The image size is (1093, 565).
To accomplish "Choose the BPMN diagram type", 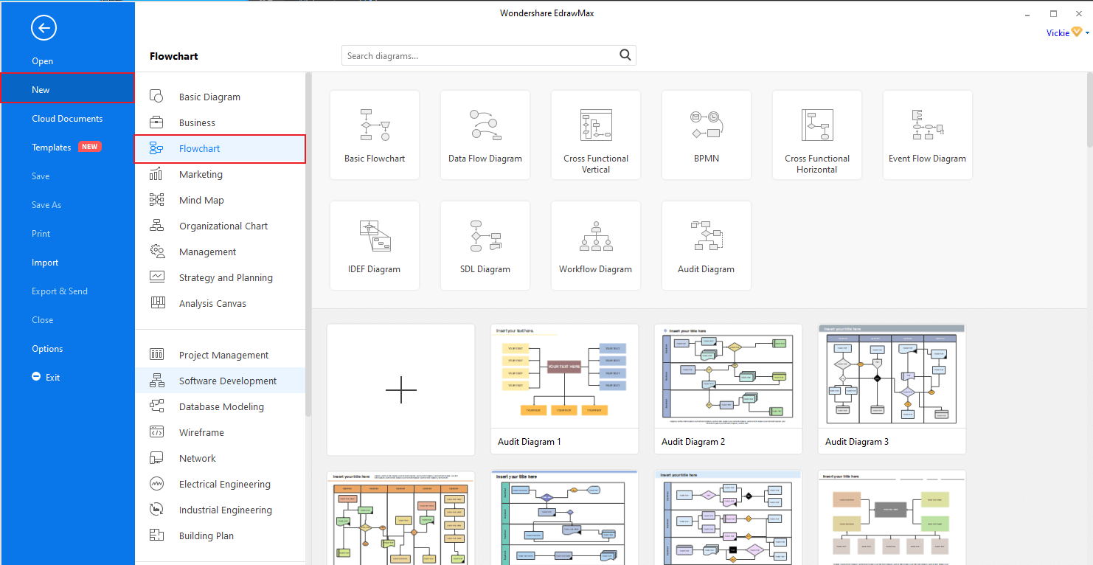I will tap(707, 135).
